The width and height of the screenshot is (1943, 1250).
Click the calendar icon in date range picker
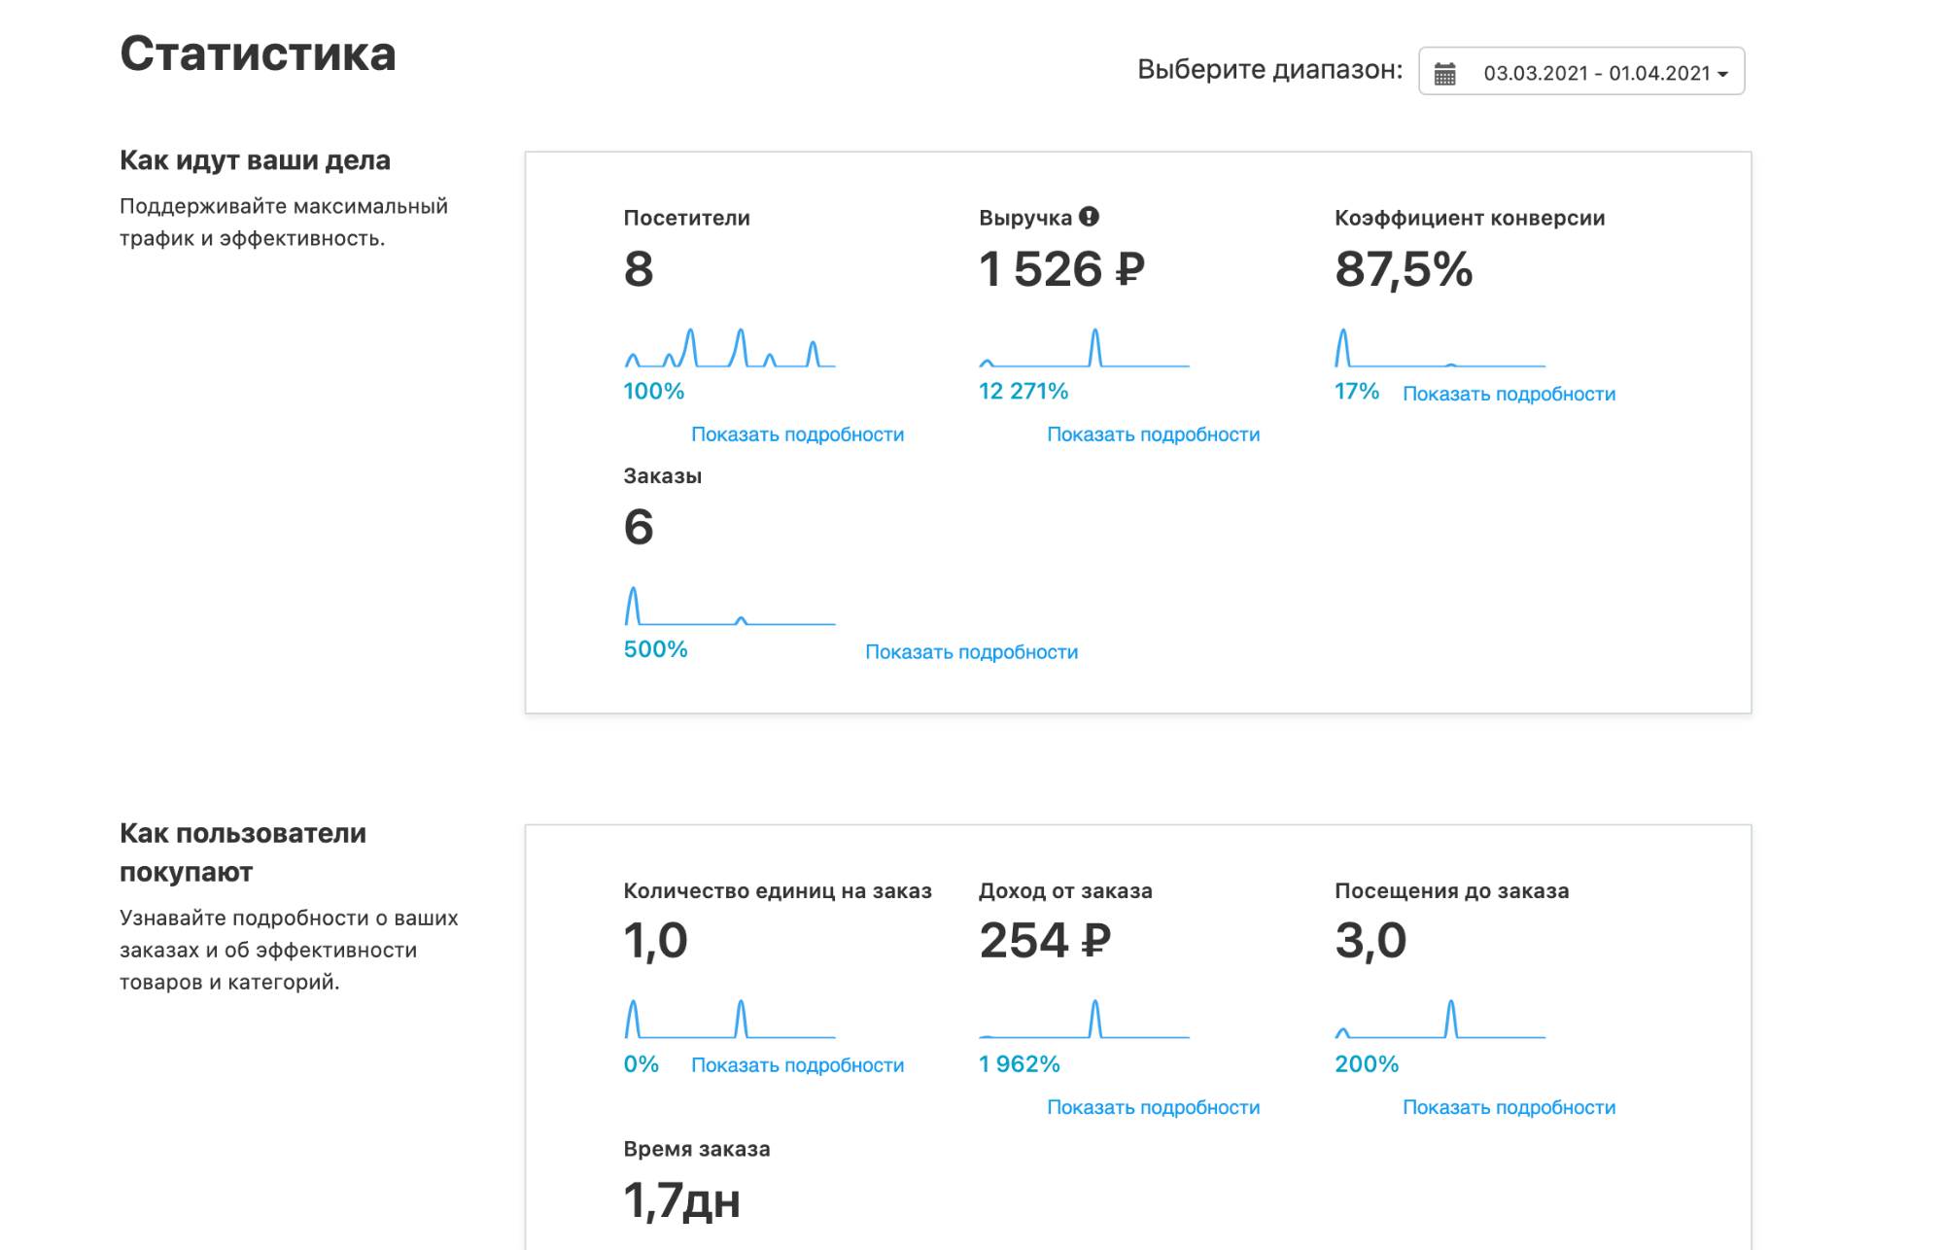coord(1444,73)
